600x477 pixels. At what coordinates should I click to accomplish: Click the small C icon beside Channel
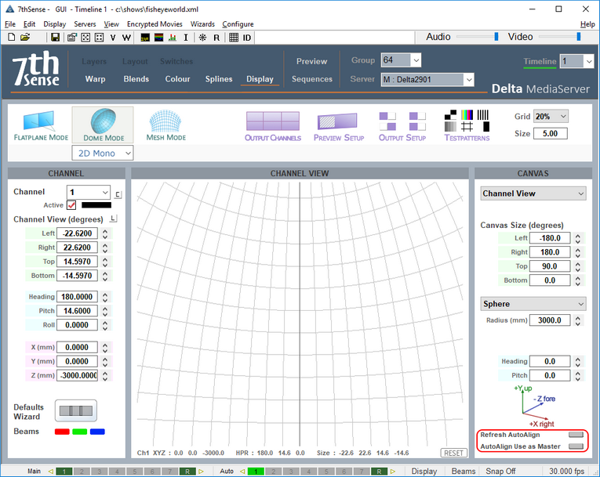(118, 194)
